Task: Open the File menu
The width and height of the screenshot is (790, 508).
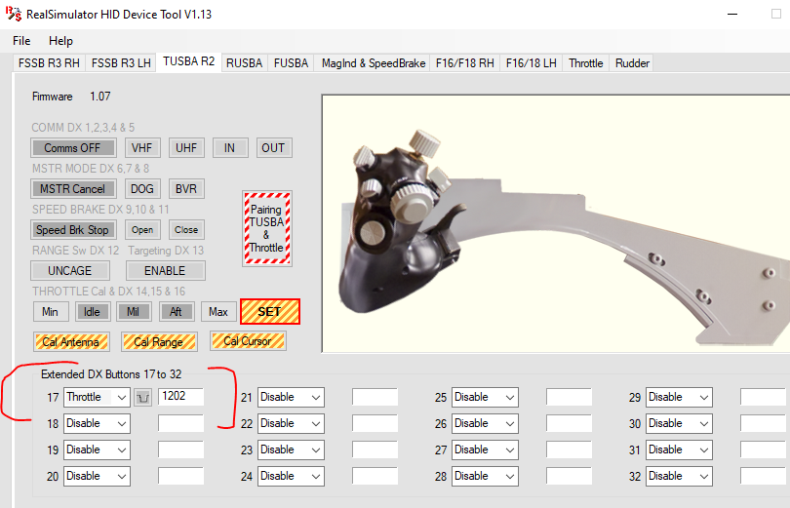Action: click(21, 41)
